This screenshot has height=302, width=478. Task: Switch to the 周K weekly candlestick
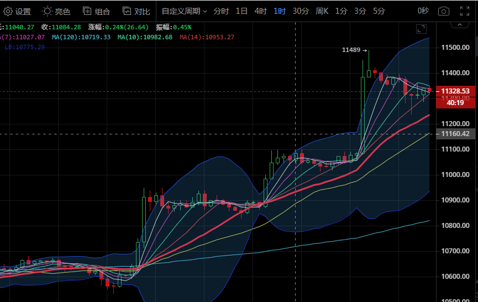point(322,11)
